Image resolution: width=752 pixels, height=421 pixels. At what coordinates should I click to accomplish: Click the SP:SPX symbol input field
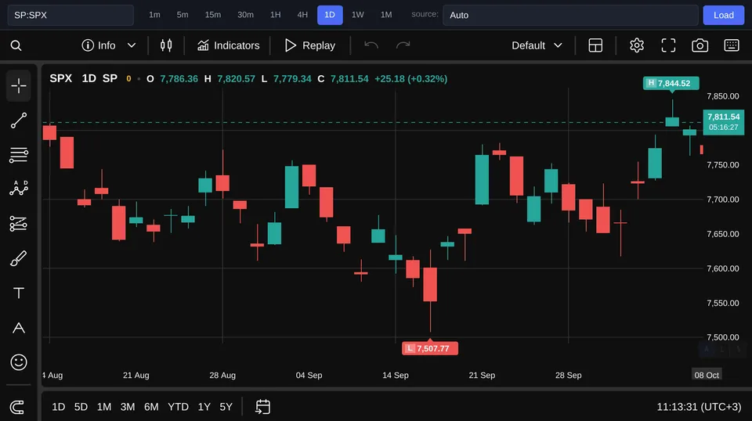tap(70, 15)
